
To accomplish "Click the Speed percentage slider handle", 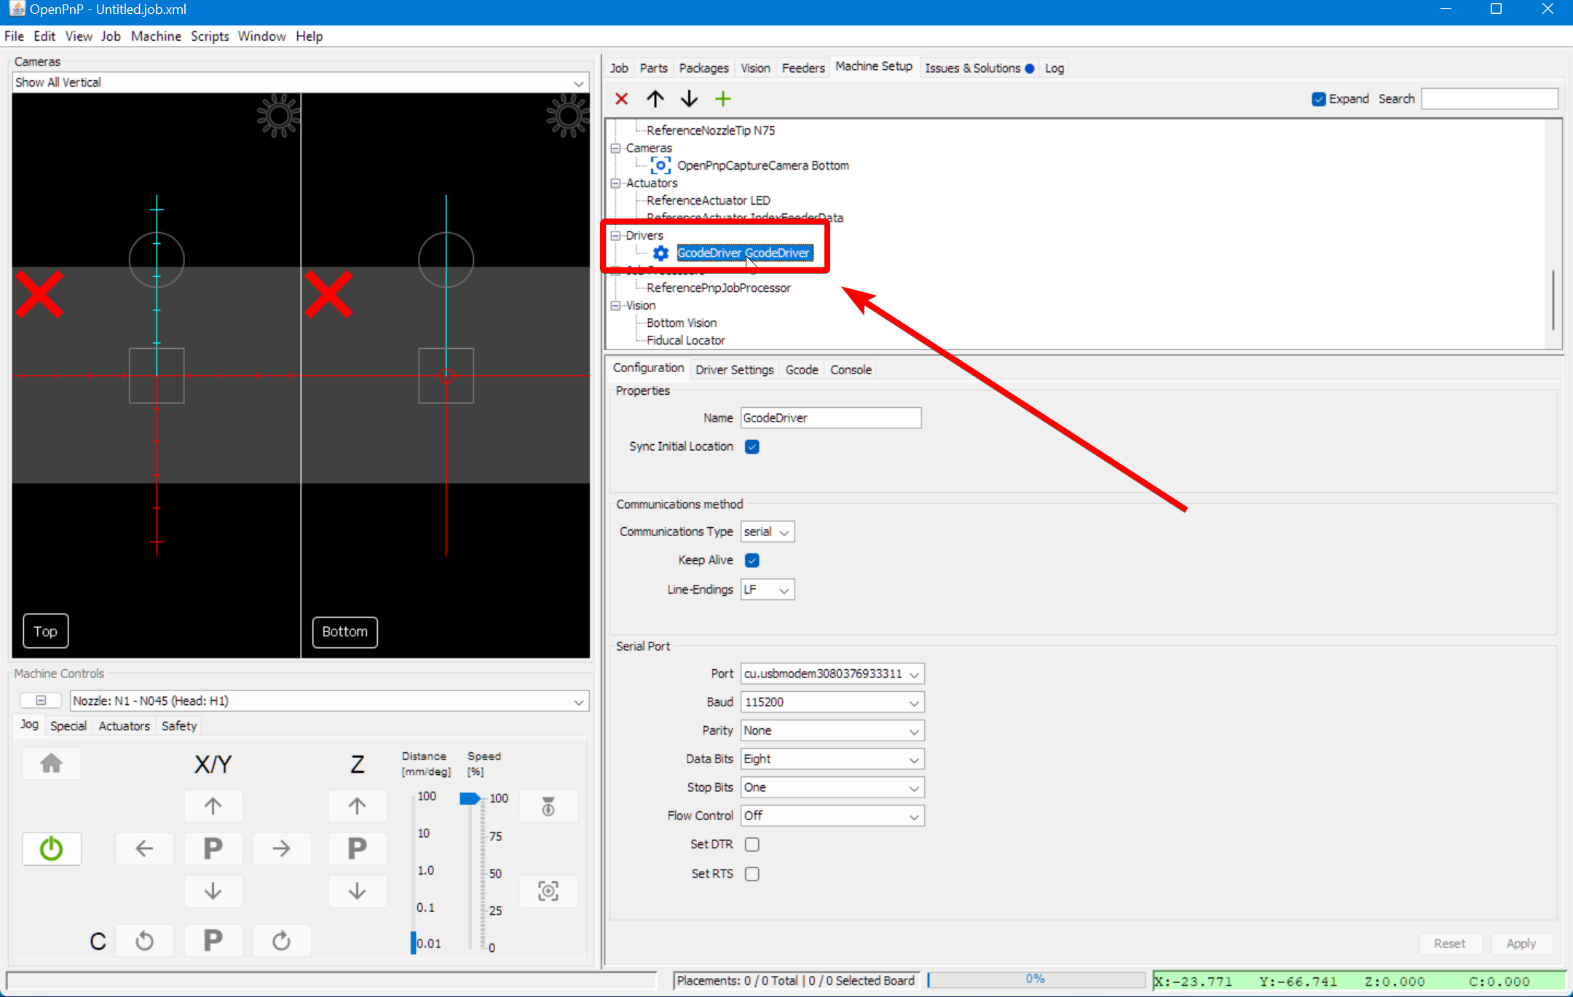I will pyautogui.click(x=470, y=798).
